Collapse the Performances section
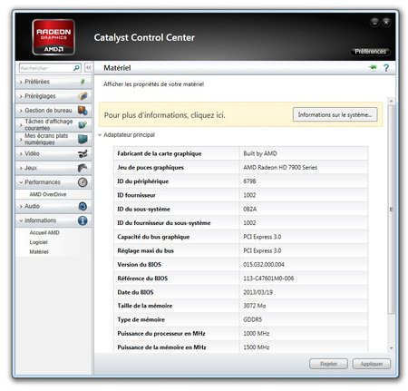Screen dimensions: 408x391 coord(21,182)
